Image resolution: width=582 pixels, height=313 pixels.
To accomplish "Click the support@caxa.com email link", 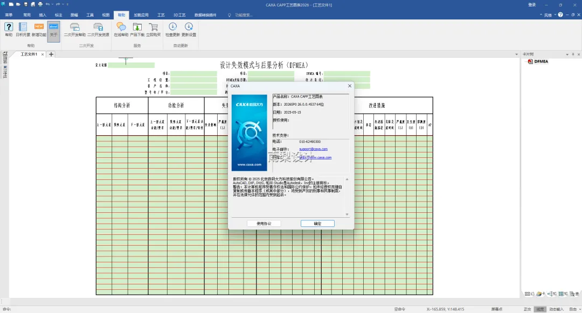I will pos(313,149).
